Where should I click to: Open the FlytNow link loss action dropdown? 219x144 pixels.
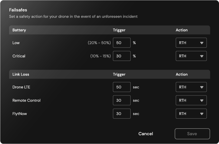(x=191, y=114)
